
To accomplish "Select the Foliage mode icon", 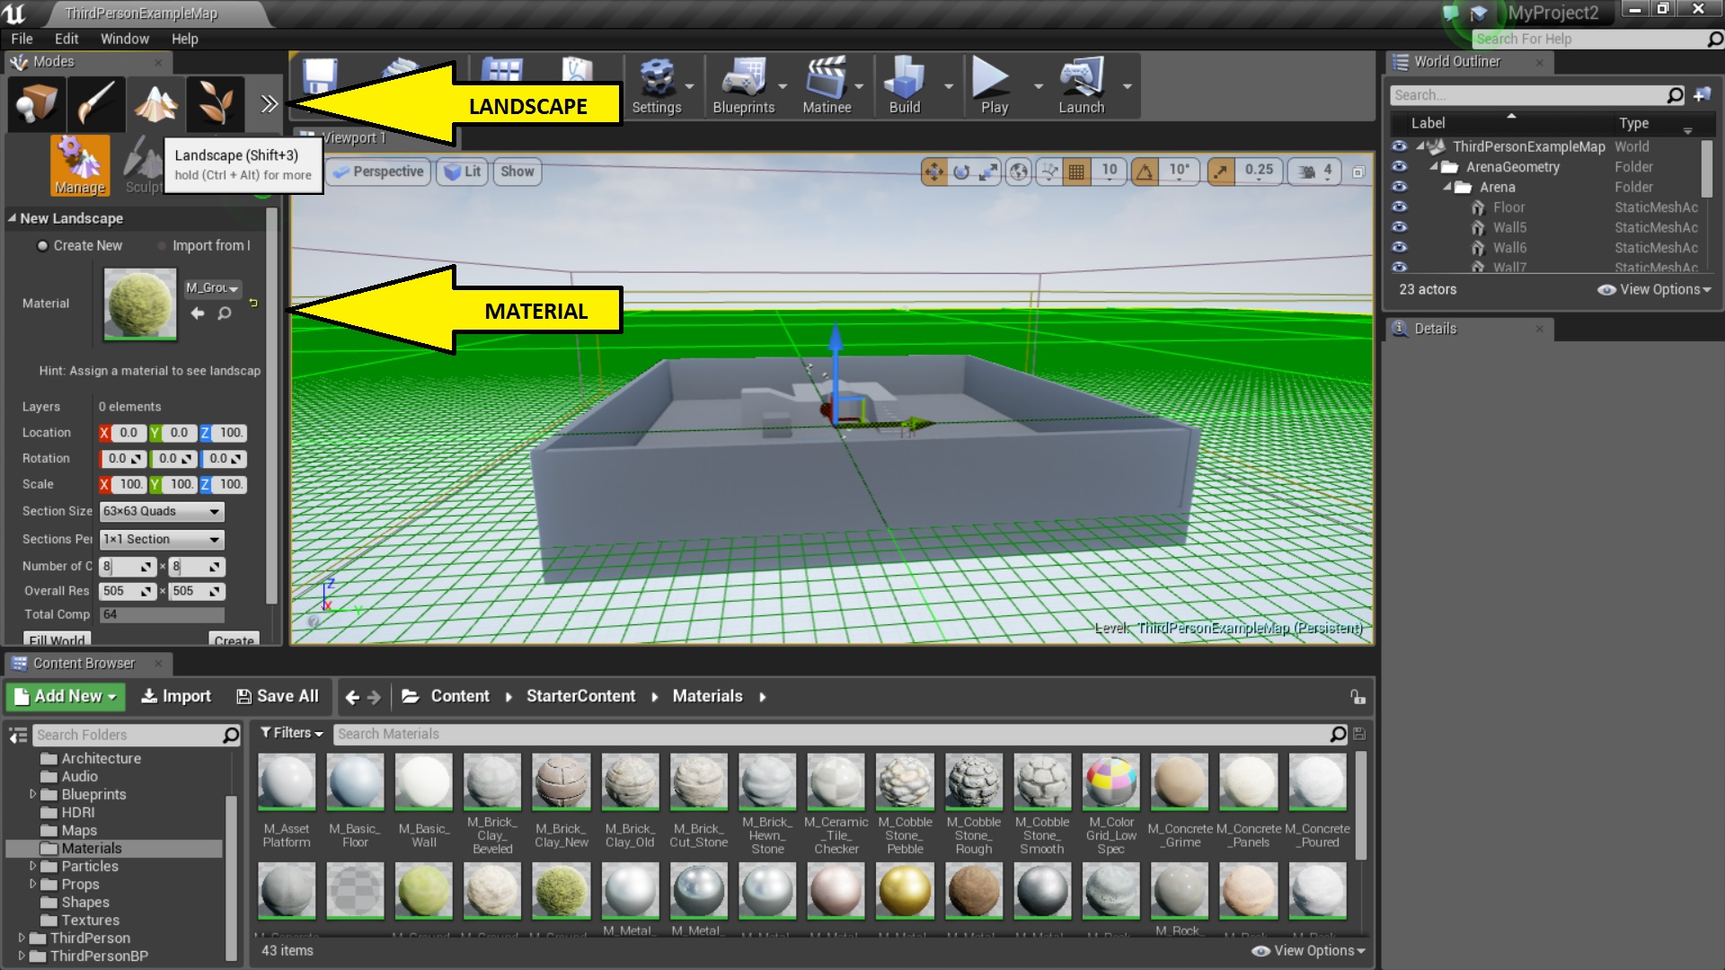I will 215,103.
